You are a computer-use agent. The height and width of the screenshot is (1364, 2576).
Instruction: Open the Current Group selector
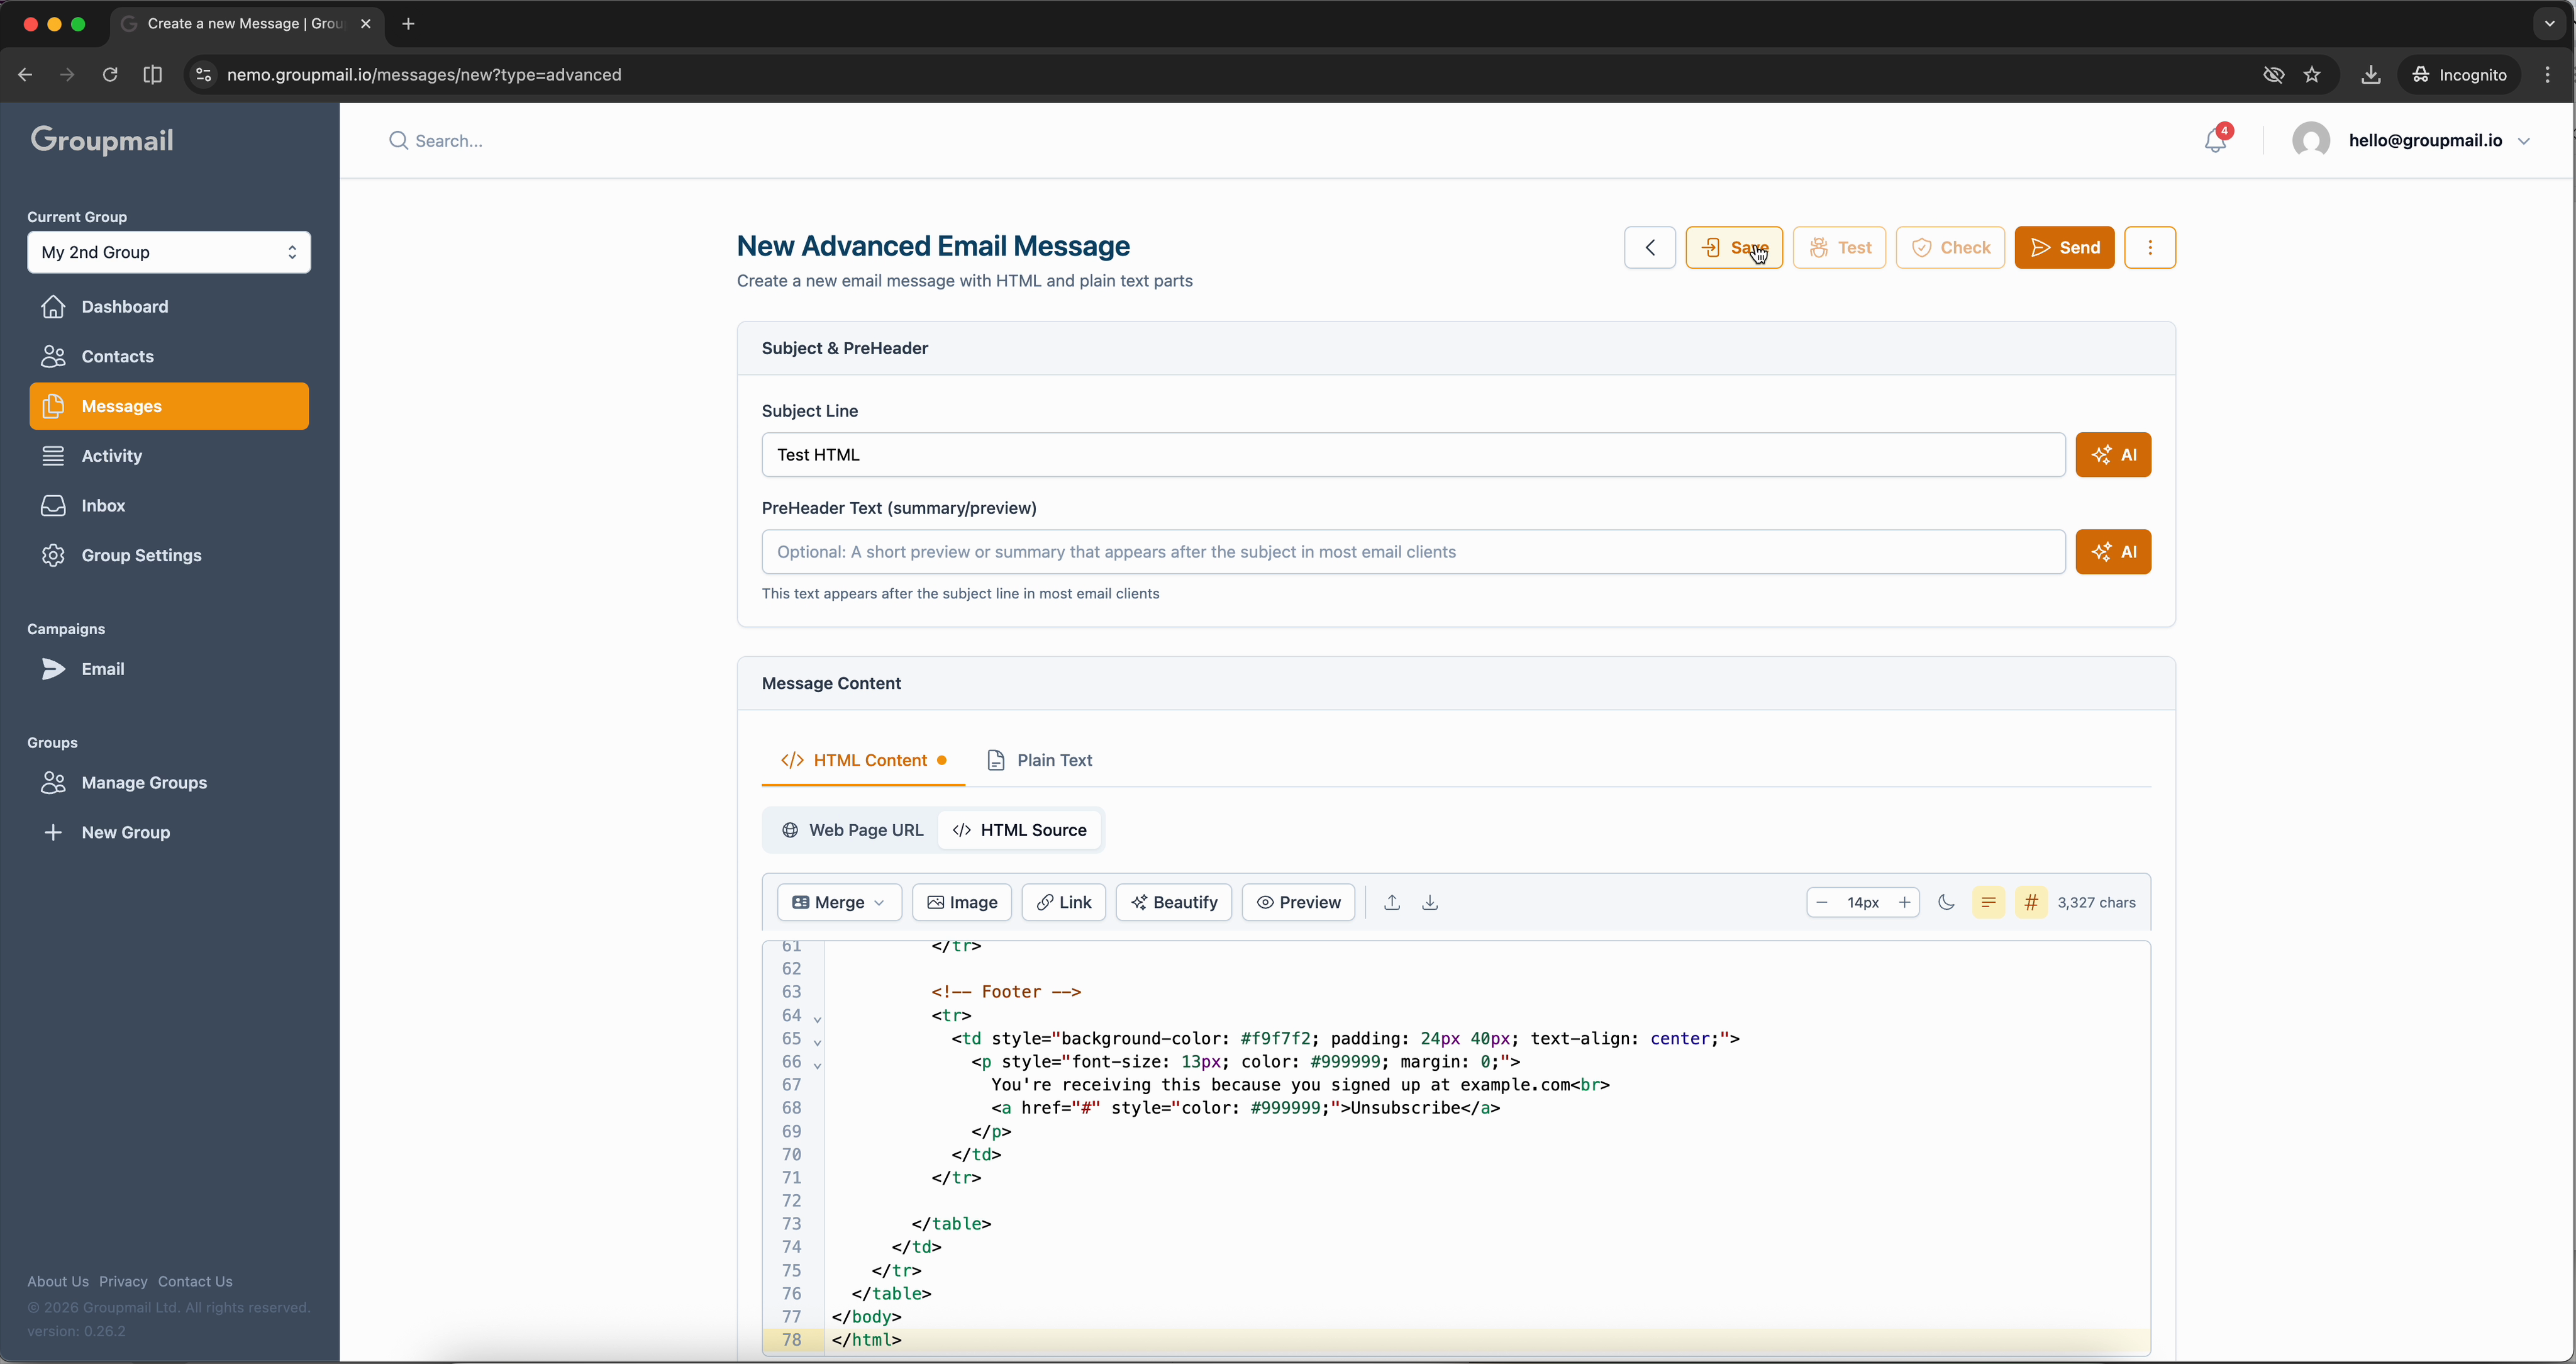pos(169,252)
